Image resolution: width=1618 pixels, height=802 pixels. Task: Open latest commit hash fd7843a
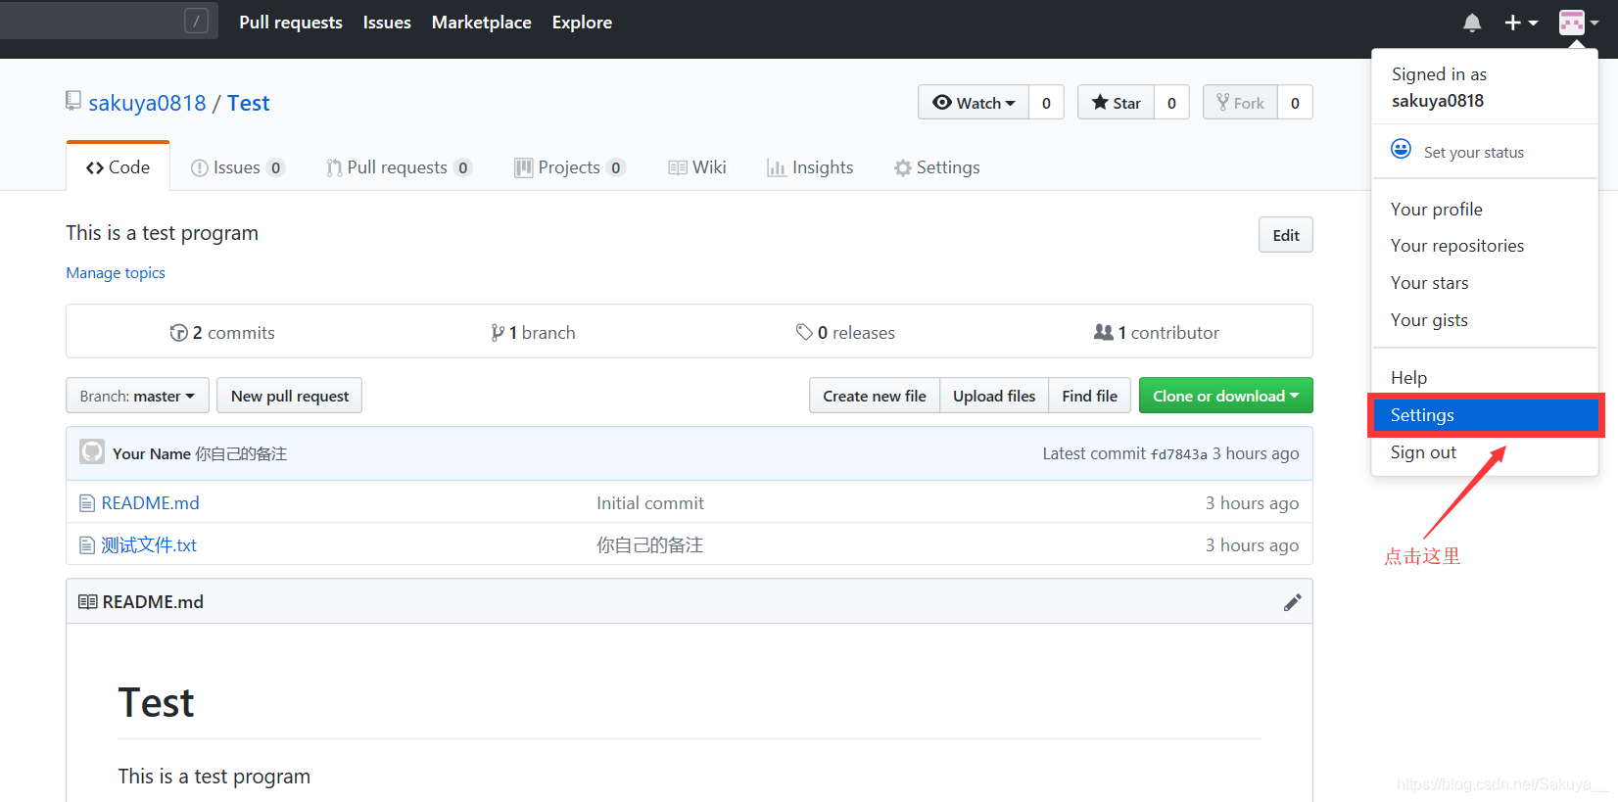pos(1178,454)
